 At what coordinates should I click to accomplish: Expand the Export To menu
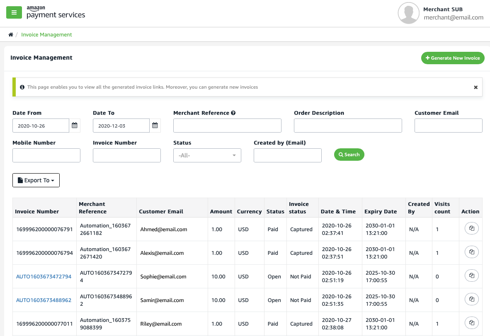coord(36,180)
